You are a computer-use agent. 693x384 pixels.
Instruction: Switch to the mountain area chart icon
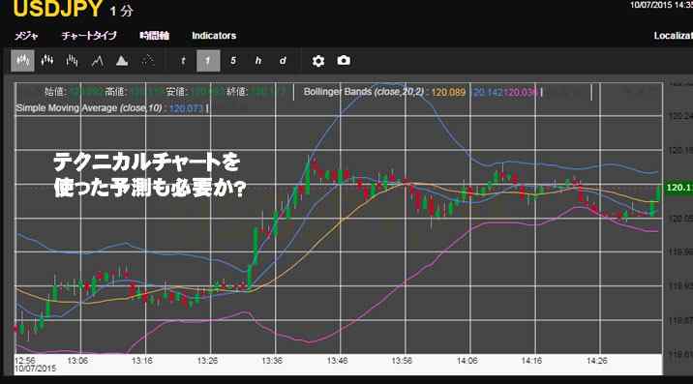click(122, 61)
